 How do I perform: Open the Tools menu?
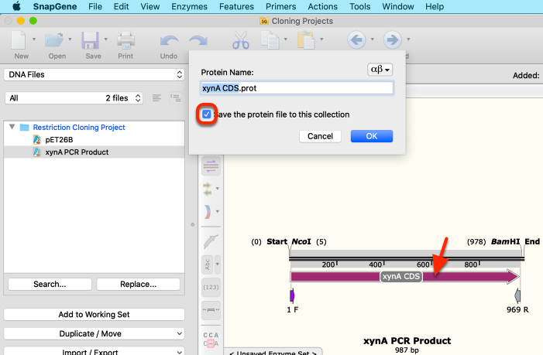point(360,6)
